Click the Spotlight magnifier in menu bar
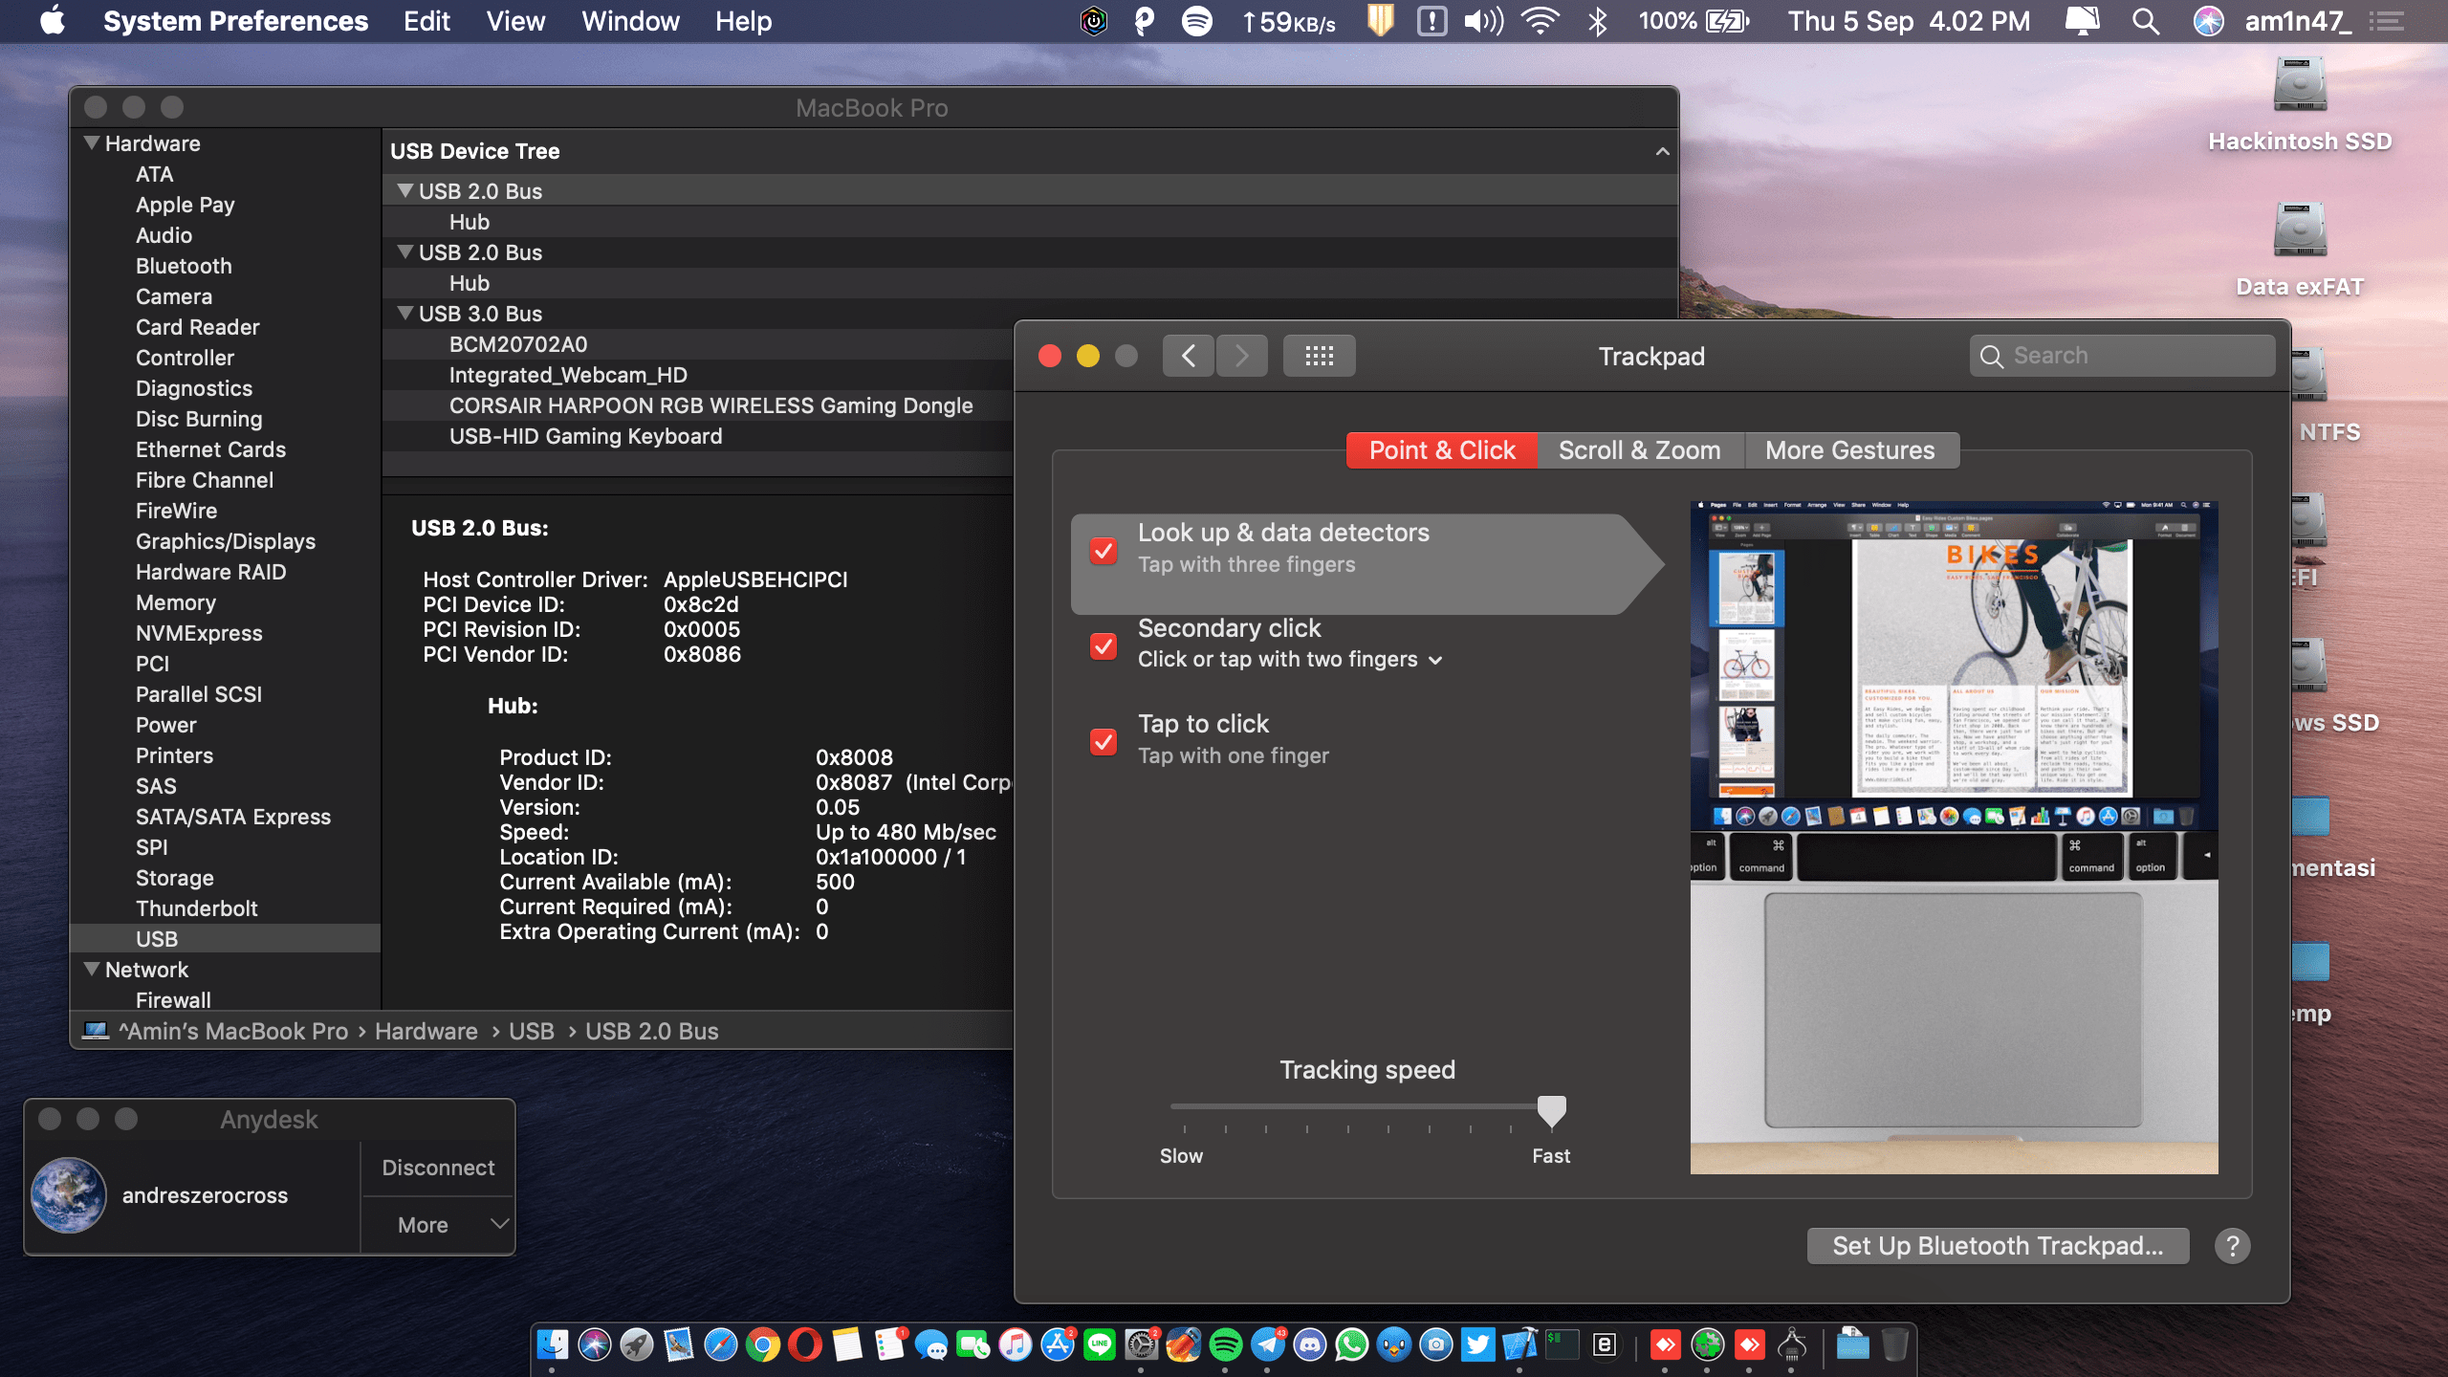The height and width of the screenshot is (1377, 2448). (2146, 21)
